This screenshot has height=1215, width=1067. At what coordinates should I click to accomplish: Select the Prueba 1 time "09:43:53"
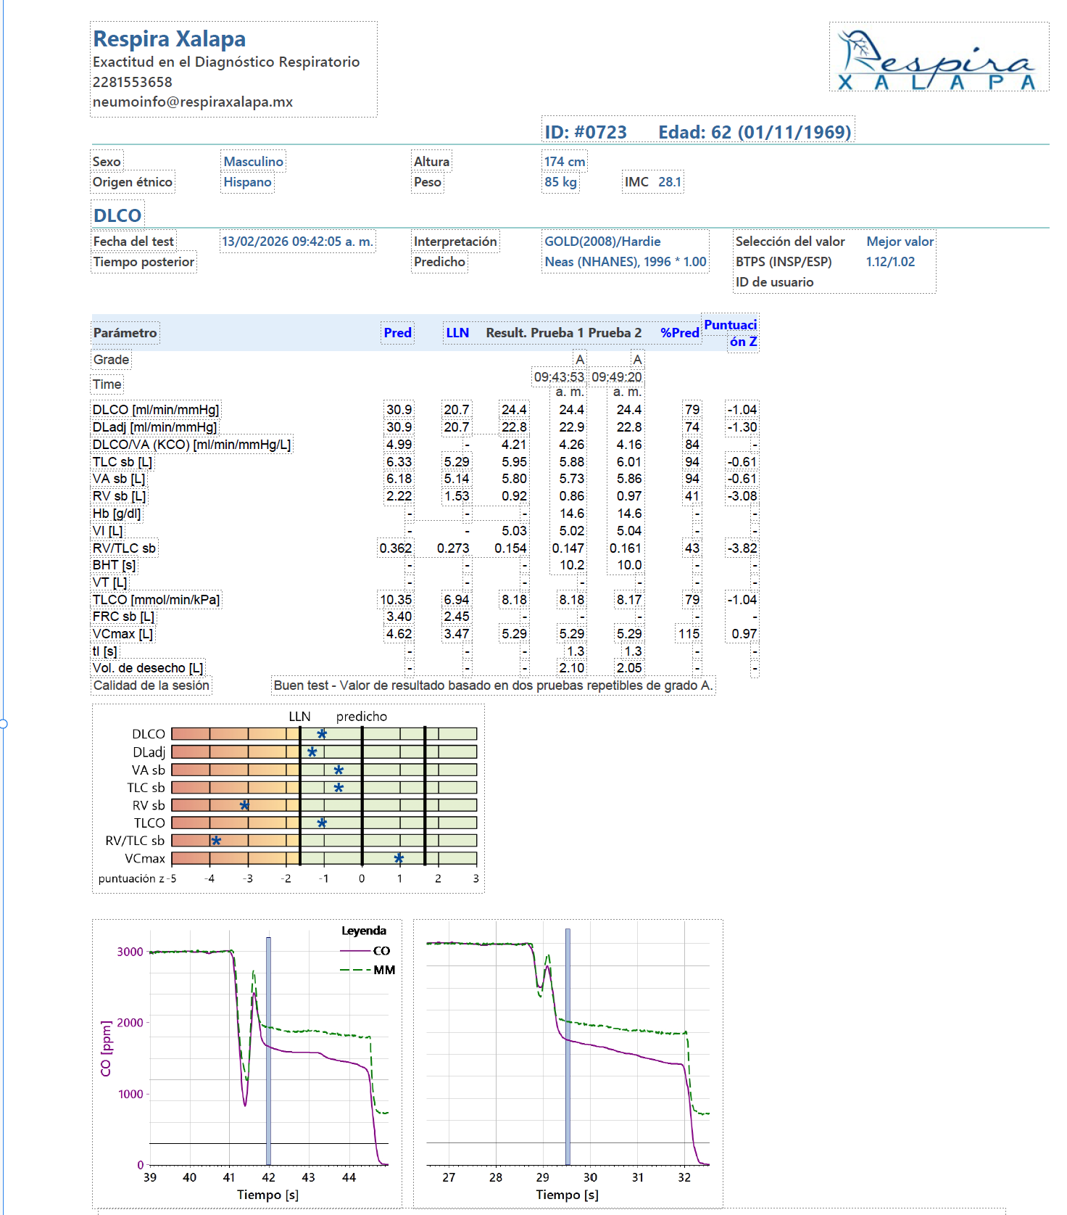(x=559, y=377)
